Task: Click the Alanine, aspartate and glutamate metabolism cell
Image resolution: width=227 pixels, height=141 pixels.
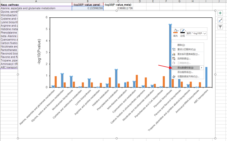Action: [x=36, y=8]
